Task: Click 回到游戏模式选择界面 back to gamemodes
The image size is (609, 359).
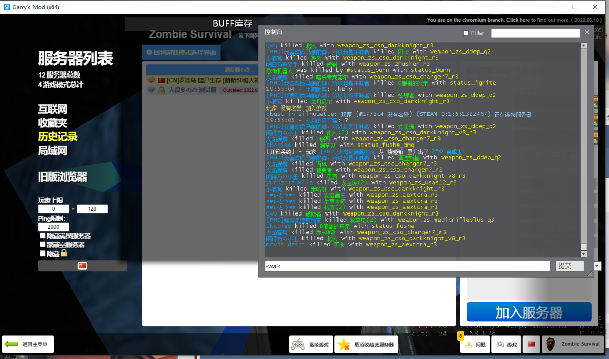Action: 182,52
